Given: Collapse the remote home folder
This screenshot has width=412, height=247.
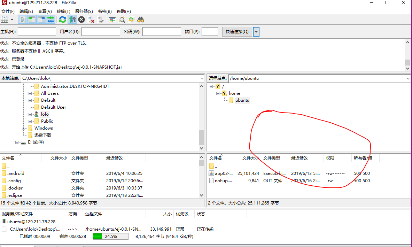Looking at the screenshot, I should [218, 93].
